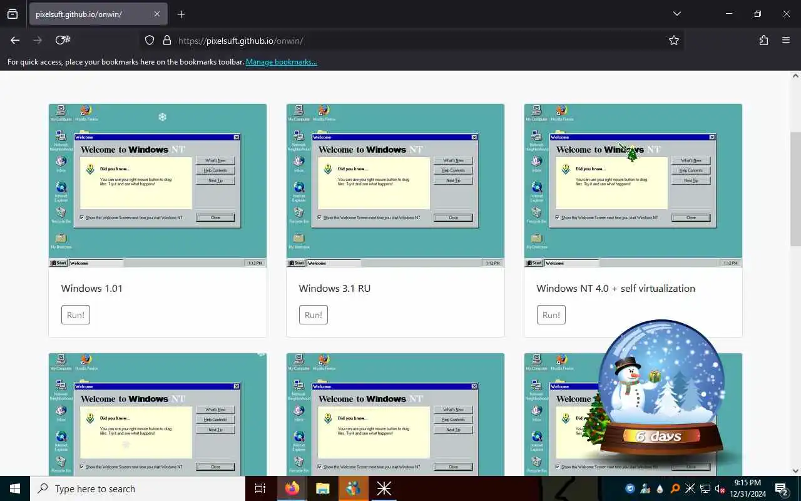Click the blue round tray icon
This screenshot has height=501, width=801.
pyautogui.click(x=630, y=488)
